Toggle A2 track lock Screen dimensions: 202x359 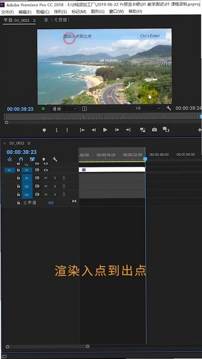click(x=18, y=186)
